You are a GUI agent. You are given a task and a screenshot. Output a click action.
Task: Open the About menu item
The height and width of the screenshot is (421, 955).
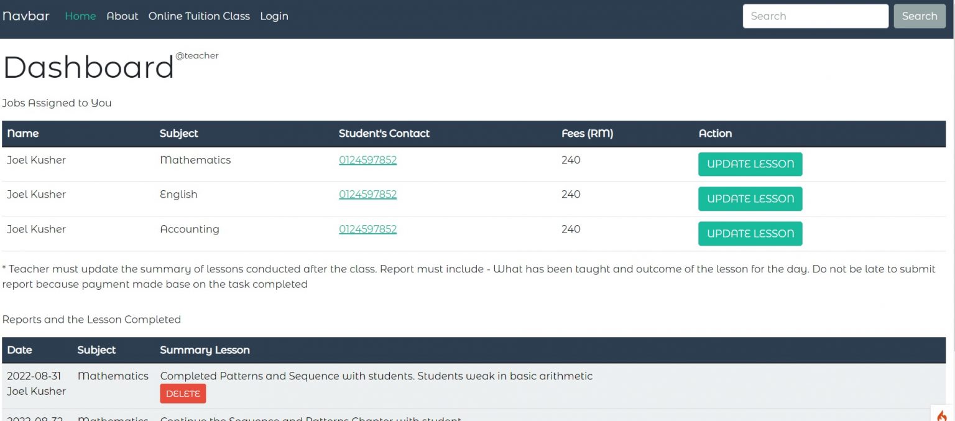pos(122,16)
